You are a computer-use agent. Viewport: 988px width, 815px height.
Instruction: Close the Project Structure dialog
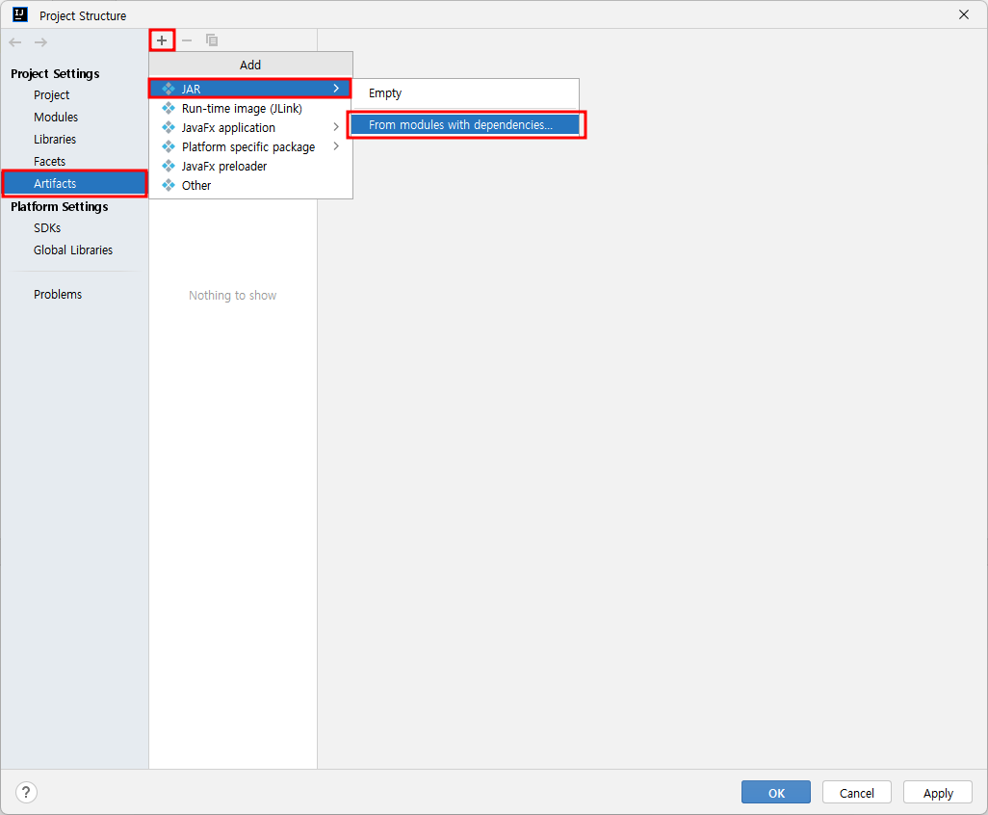point(963,14)
